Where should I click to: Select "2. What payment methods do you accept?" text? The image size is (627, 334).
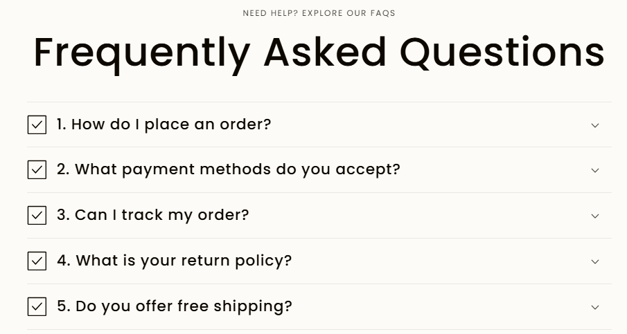pyautogui.click(x=229, y=169)
